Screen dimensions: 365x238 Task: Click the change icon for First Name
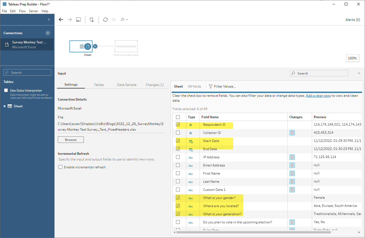[x=292, y=173]
